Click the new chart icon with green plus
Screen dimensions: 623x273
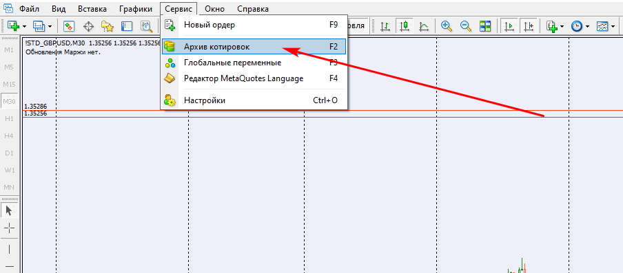point(14,26)
